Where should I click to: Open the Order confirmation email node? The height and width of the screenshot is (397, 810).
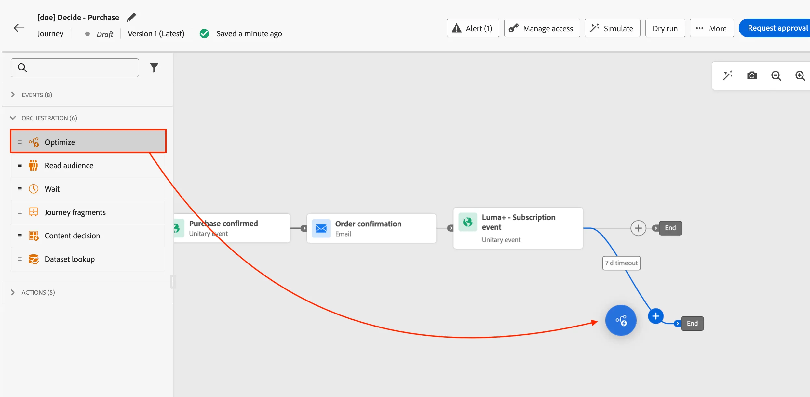371,228
